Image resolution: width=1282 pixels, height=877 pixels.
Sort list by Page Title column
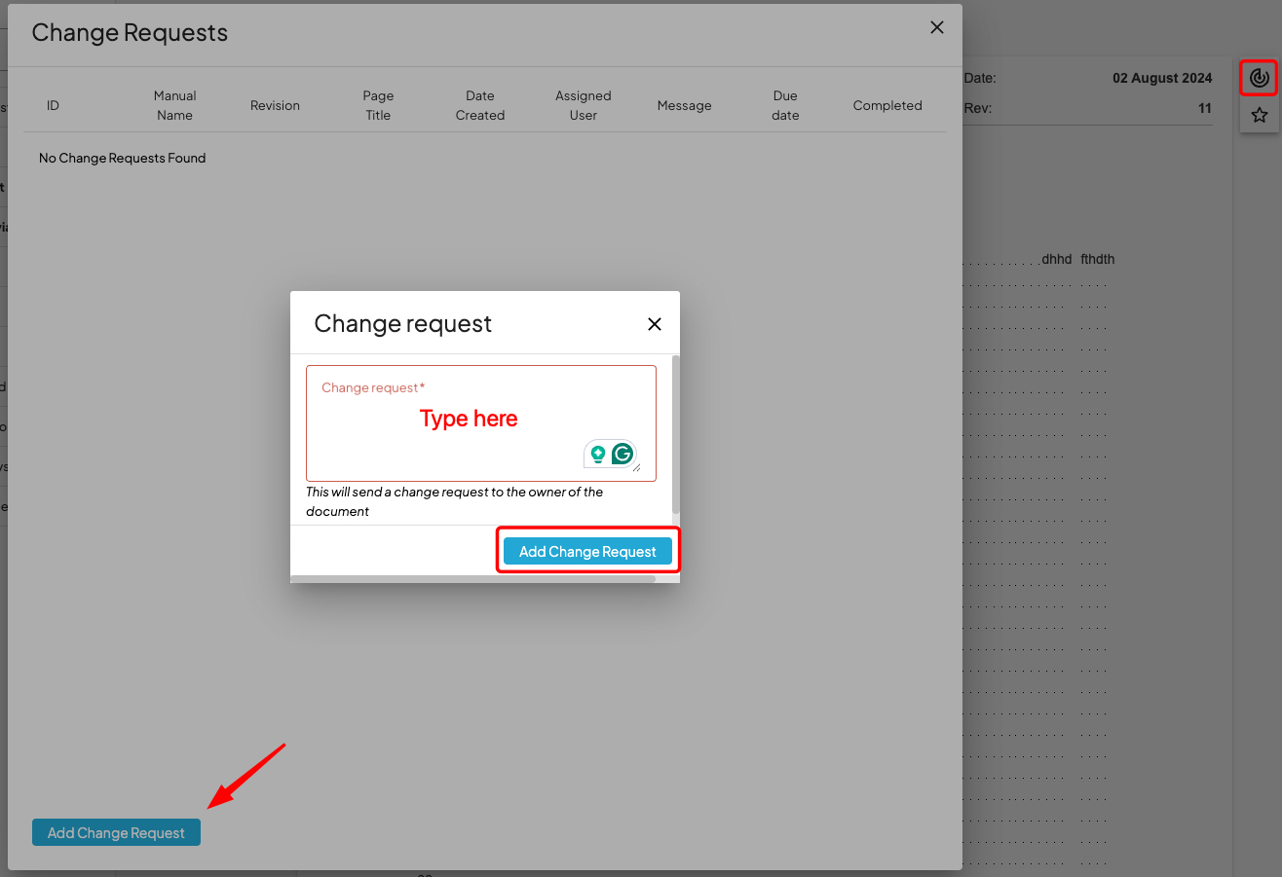(x=378, y=105)
